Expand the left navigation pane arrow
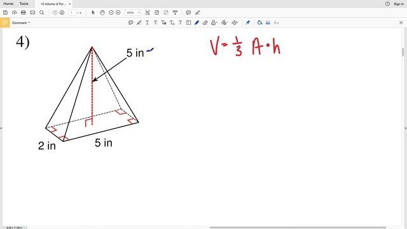Image resolution: width=407 pixels, height=229 pixels. (1, 128)
